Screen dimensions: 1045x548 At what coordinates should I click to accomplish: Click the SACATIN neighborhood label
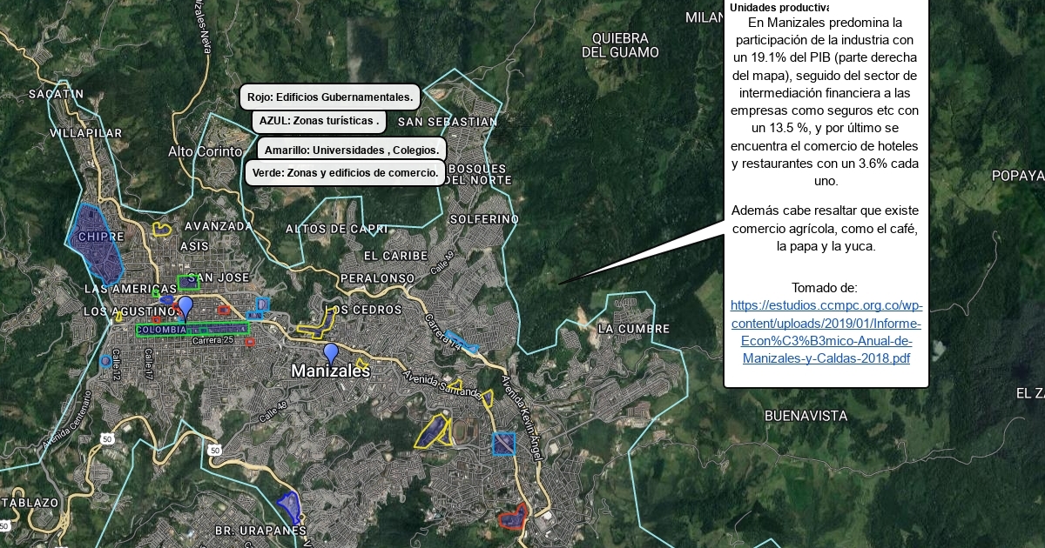tap(56, 93)
